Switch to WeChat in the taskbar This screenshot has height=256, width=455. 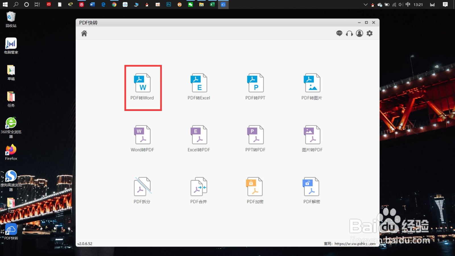tap(191, 5)
